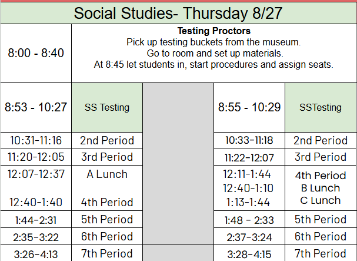Select the green SS Testing cell on left
The width and height of the screenshot is (357, 261).
click(x=107, y=107)
